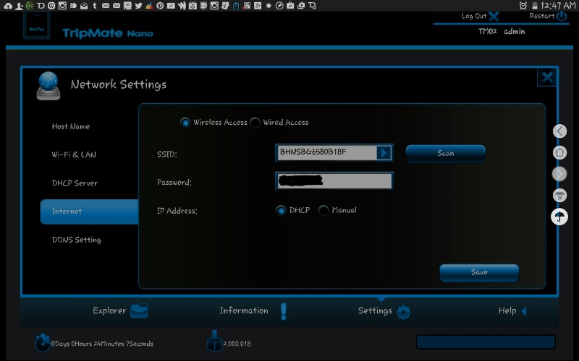Select the Internet section
Image resolution: width=579 pixels, height=361 pixels.
tap(89, 212)
